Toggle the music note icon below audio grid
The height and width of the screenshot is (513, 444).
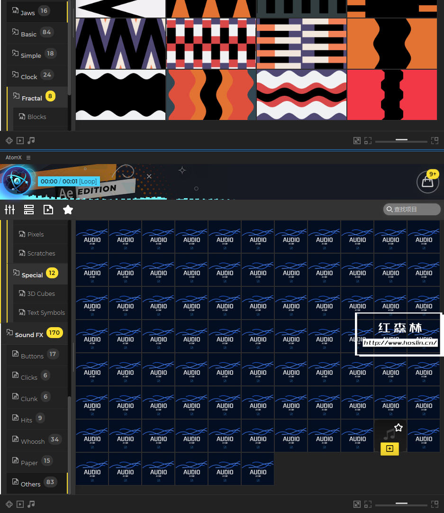pos(31,504)
